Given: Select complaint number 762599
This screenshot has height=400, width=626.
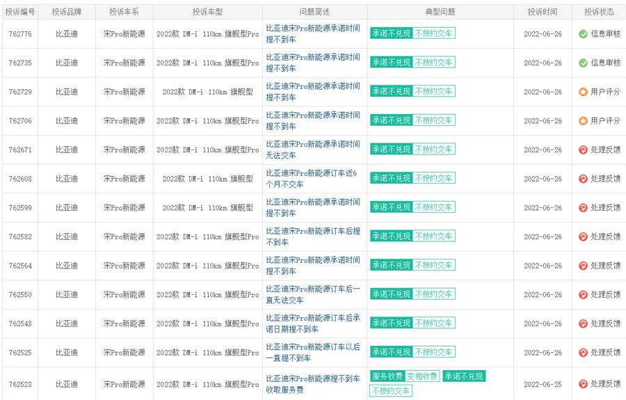Looking at the screenshot, I should click(x=20, y=207).
